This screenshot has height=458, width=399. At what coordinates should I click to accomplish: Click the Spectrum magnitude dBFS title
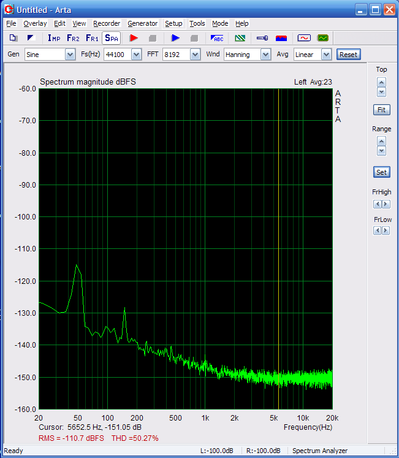(88, 82)
